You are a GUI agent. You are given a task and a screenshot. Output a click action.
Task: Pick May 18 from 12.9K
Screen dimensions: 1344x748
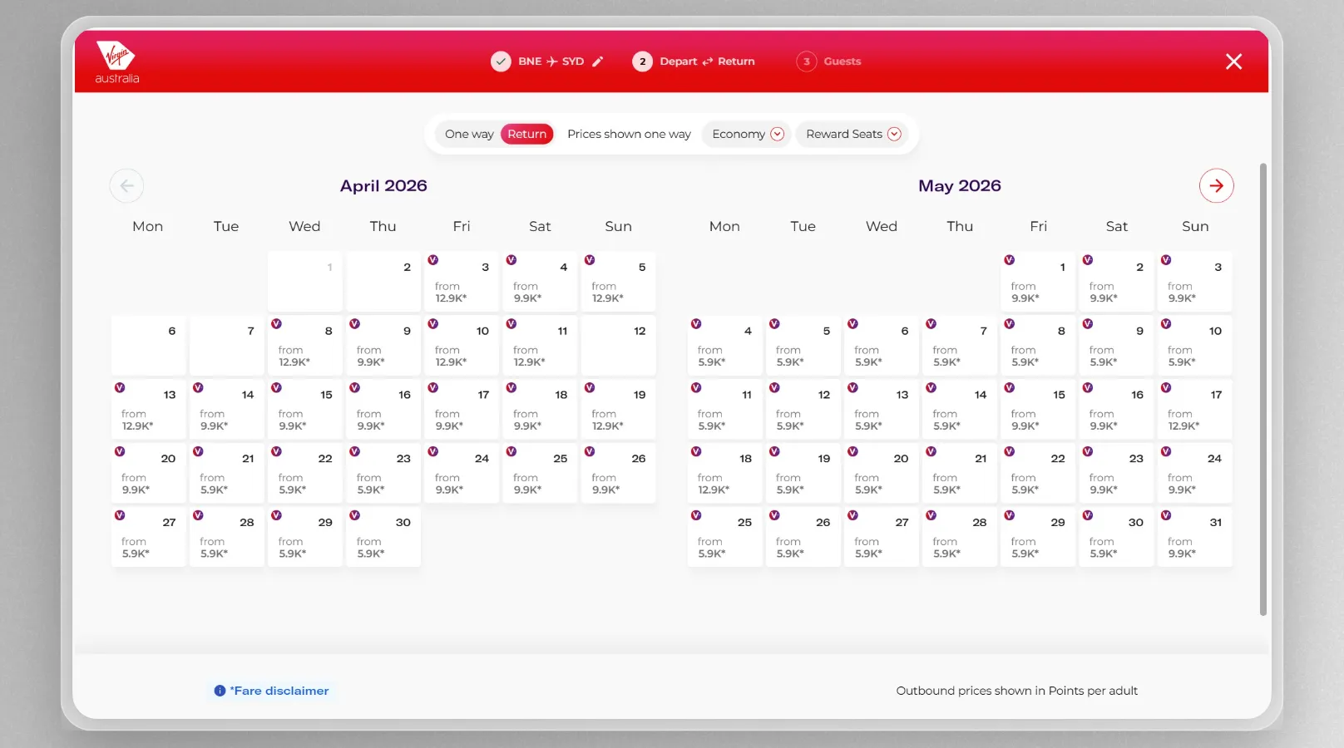click(725, 473)
